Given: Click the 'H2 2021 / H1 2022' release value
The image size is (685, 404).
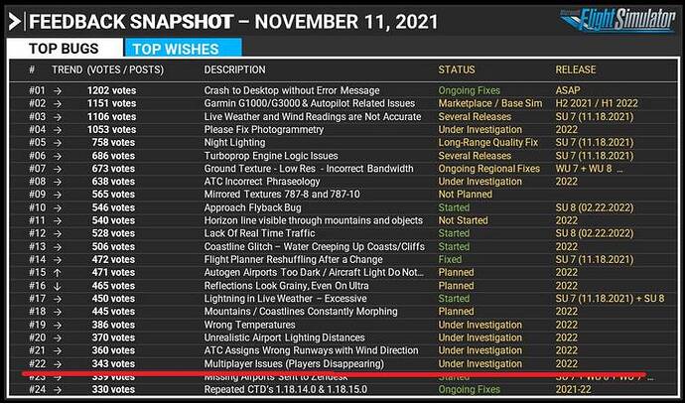Looking at the screenshot, I should click(x=597, y=103).
